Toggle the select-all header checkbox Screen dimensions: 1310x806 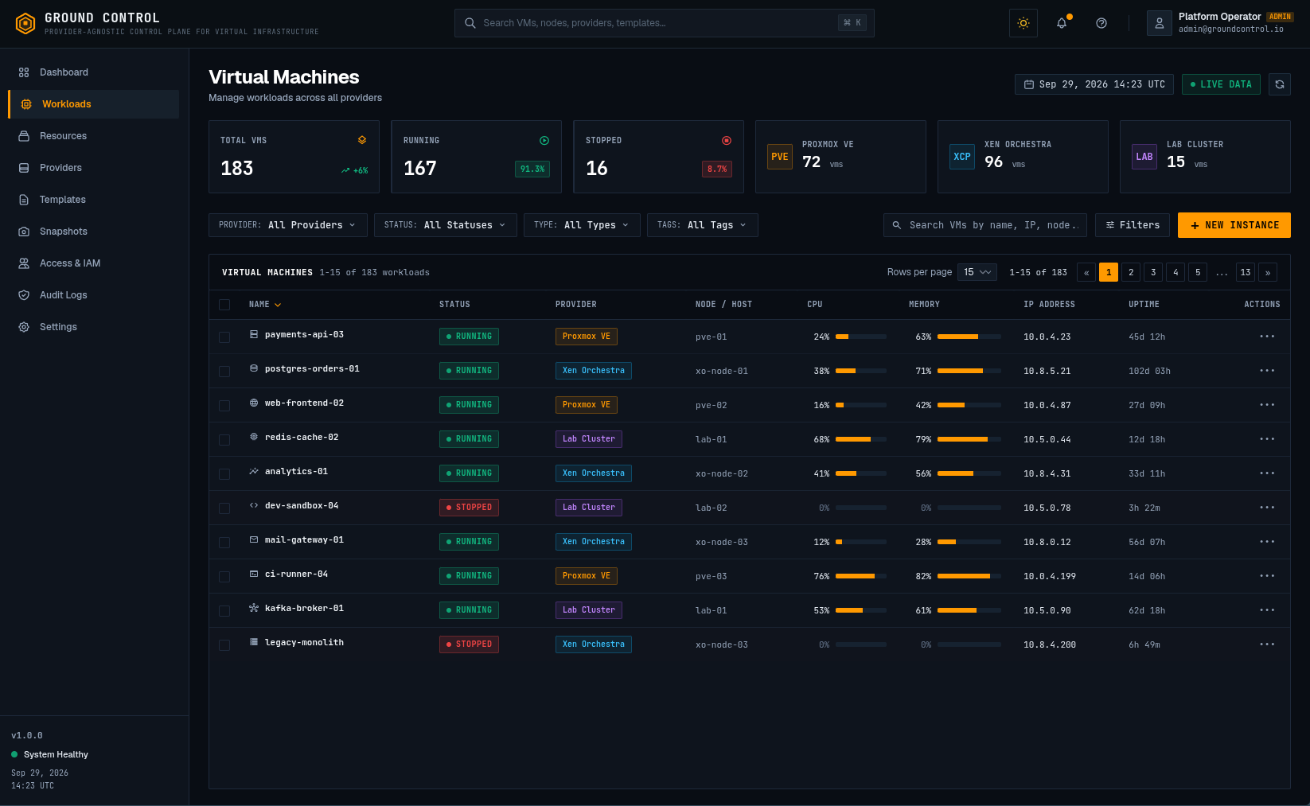[x=224, y=305]
